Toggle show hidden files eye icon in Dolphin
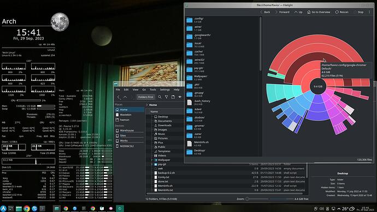The height and width of the screenshot is (212, 377). [x=180, y=97]
